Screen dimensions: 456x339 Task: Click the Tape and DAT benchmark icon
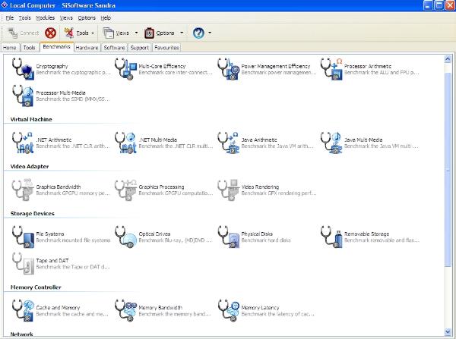tap(23, 263)
